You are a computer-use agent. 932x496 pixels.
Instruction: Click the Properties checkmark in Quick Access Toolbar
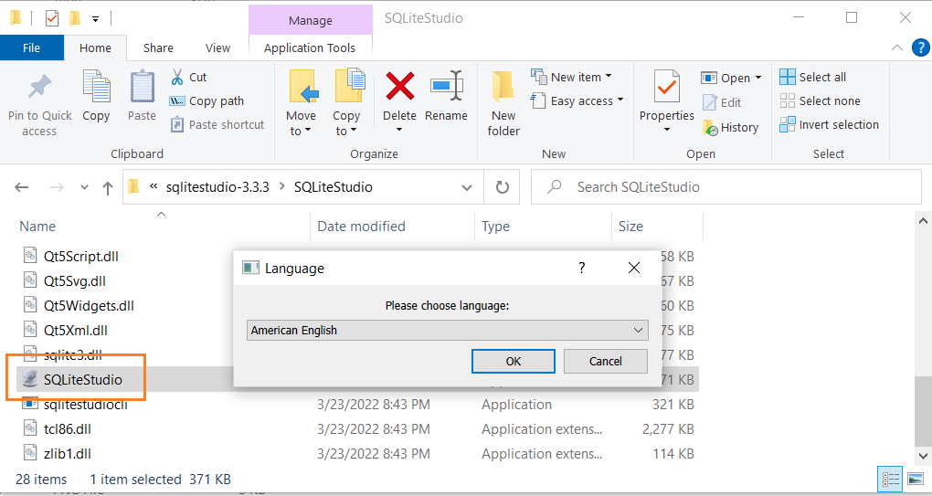(x=52, y=19)
